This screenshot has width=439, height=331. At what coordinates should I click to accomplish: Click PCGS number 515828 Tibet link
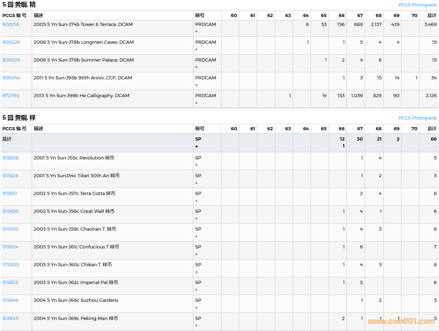coord(10,176)
